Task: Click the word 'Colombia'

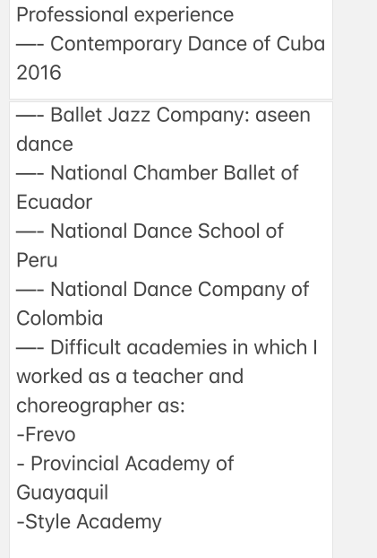Action: click(x=60, y=318)
